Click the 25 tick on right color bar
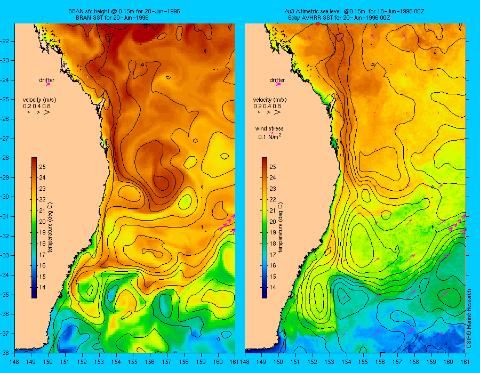Viewport: 480px width, 373px height. [x=273, y=167]
